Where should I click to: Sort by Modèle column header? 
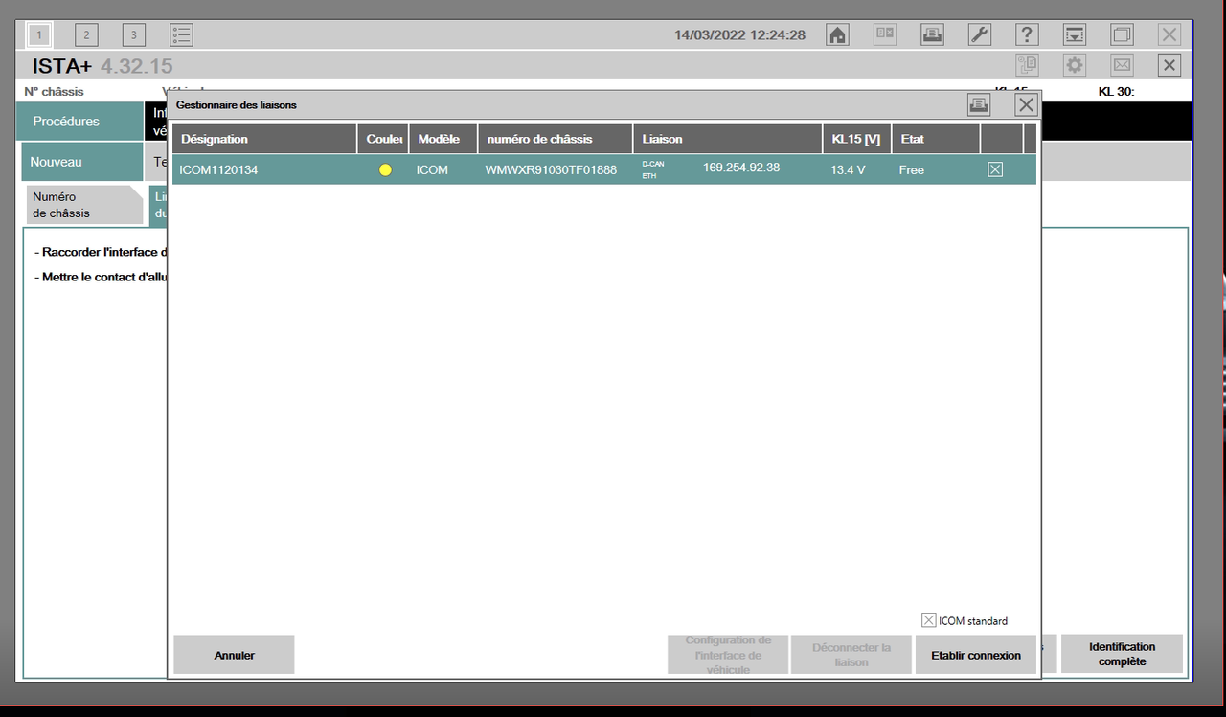pos(443,139)
